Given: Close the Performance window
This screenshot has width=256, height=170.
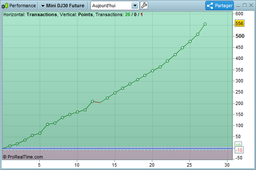Looking at the screenshot, I should tap(251, 6).
